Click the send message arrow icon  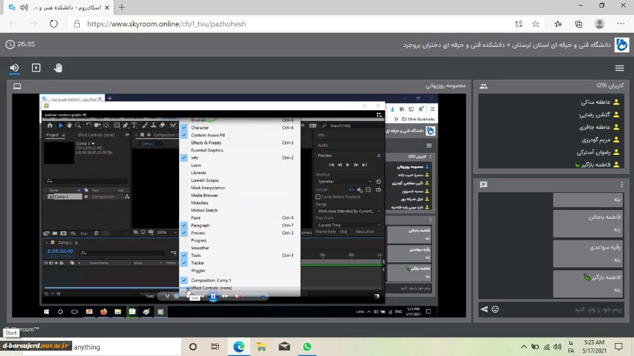(484, 309)
